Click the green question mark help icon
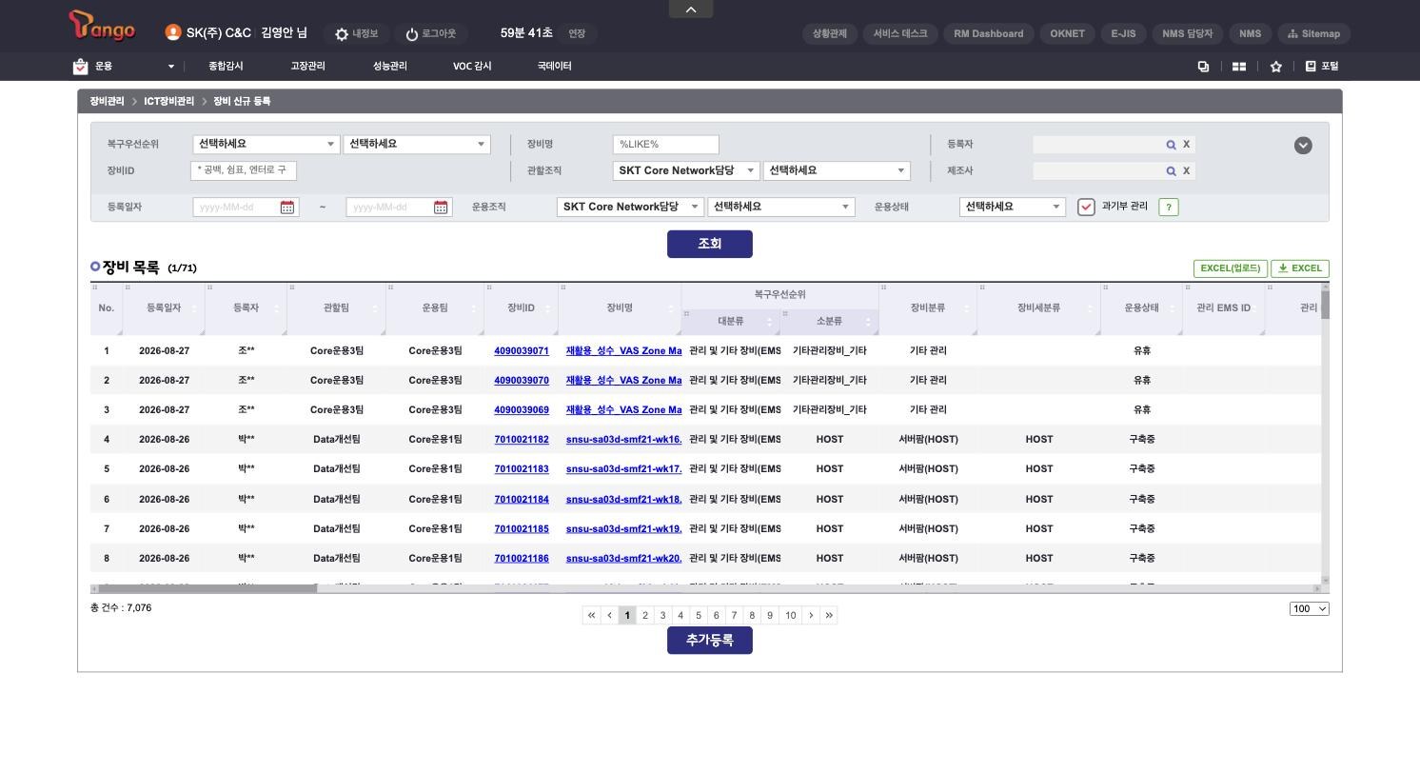The height and width of the screenshot is (773, 1420). (x=1169, y=207)
